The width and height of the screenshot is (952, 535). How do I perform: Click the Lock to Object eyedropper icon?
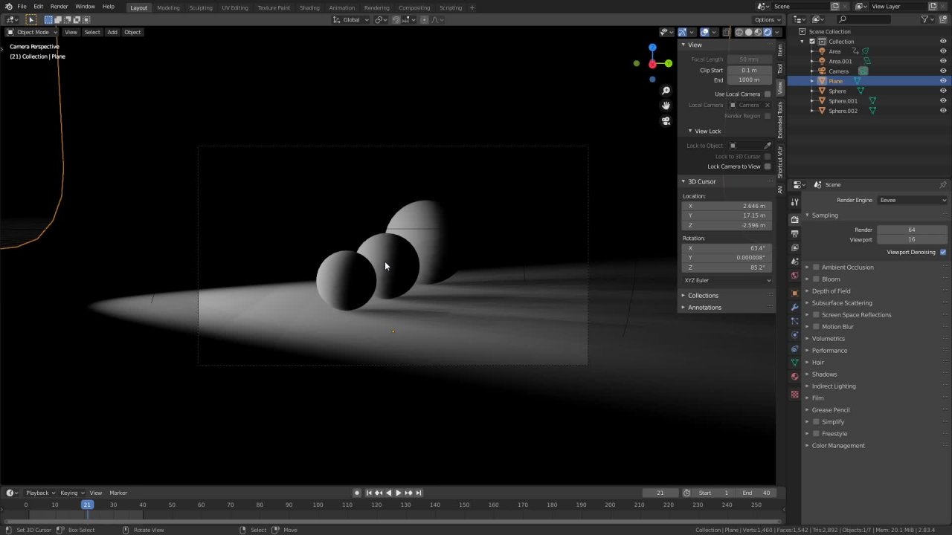(x=768, y=146)
